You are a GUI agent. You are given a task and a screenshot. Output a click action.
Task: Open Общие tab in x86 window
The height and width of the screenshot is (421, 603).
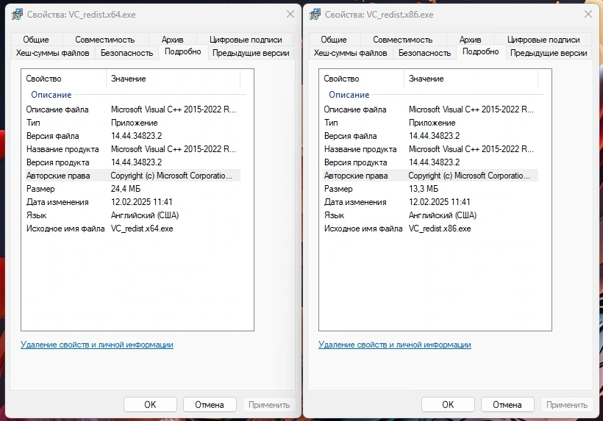pos(334,40)
